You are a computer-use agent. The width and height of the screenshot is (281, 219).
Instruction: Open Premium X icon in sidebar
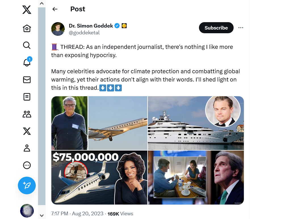[x=27, y=131]
